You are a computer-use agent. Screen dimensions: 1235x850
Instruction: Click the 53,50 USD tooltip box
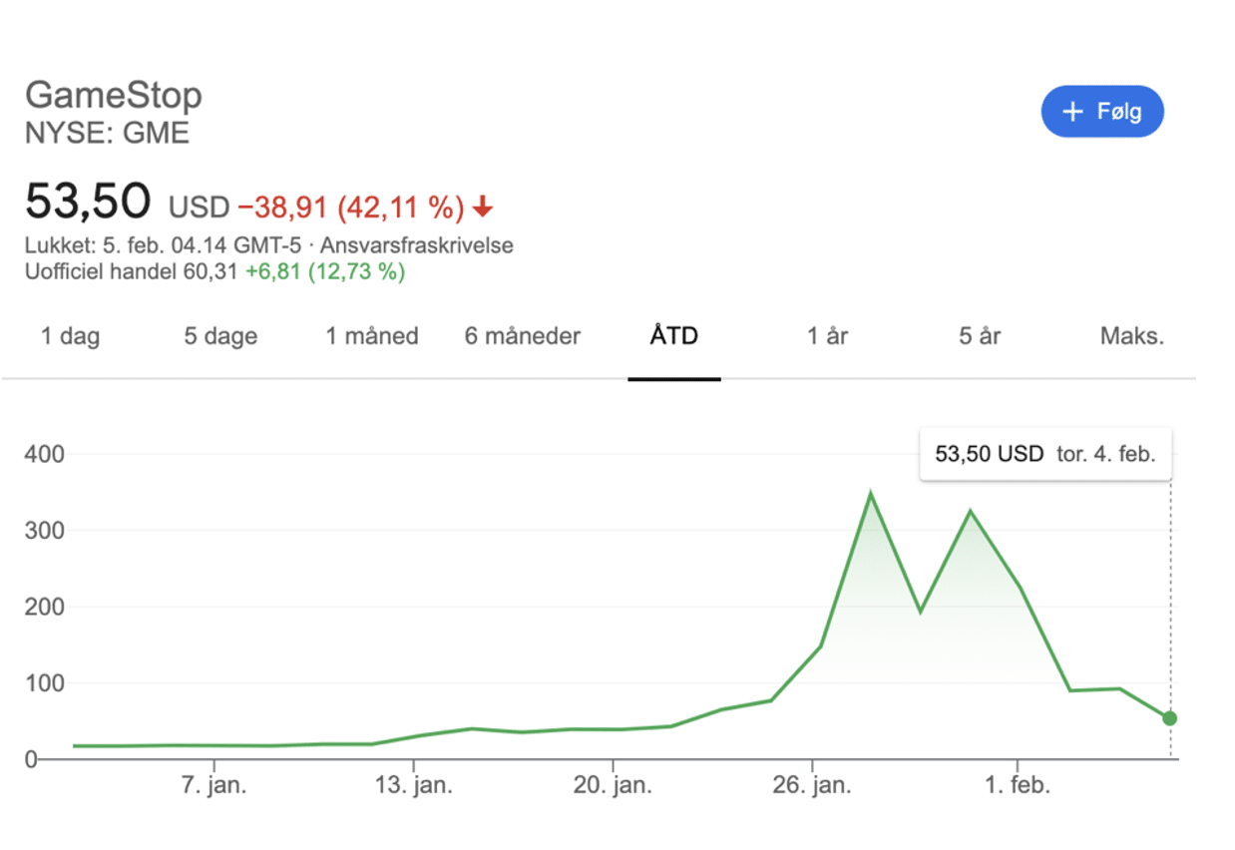tap(1044, 454)
